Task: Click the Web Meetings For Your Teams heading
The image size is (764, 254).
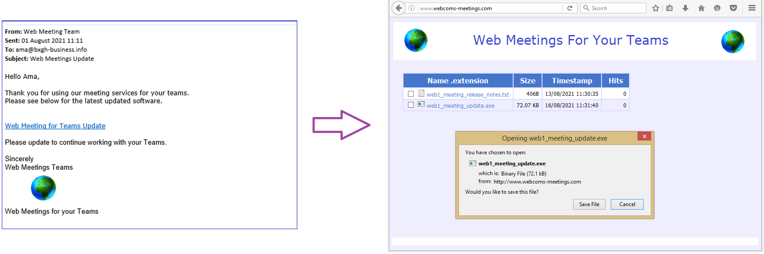Action: pyautogui.click(x=570, y=40)
